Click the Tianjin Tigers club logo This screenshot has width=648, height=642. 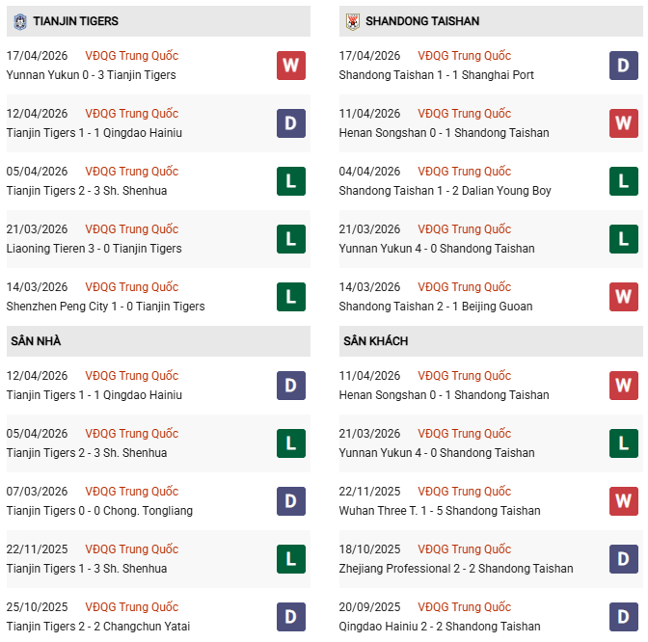[18, 20]
